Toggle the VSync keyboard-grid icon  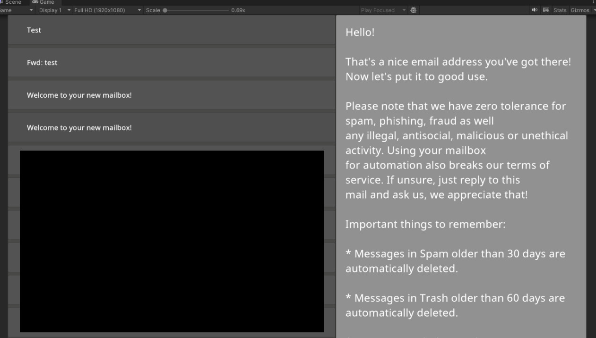click(x=546, y=10)
